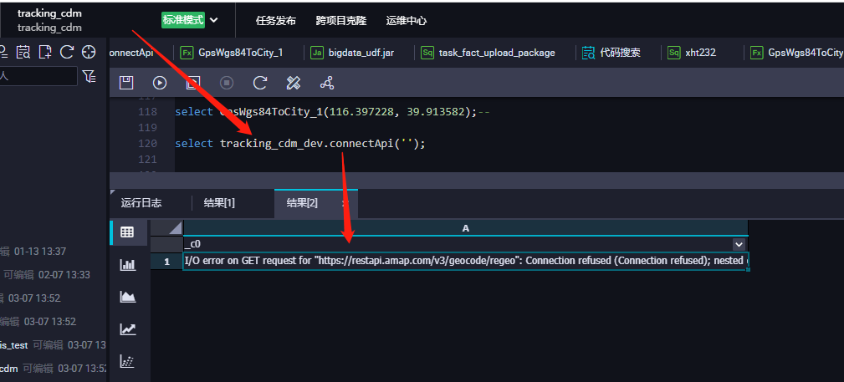
Task: Switch results to table grid view
Action: (127, 232)
